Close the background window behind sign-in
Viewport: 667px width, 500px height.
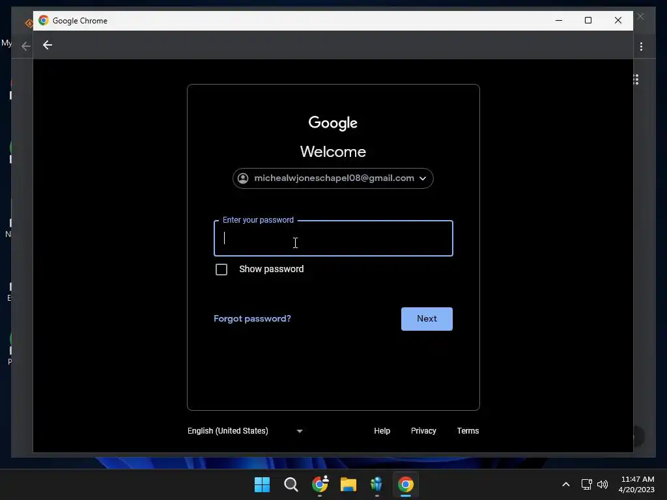pyautogui.click(x=641, y=16)
